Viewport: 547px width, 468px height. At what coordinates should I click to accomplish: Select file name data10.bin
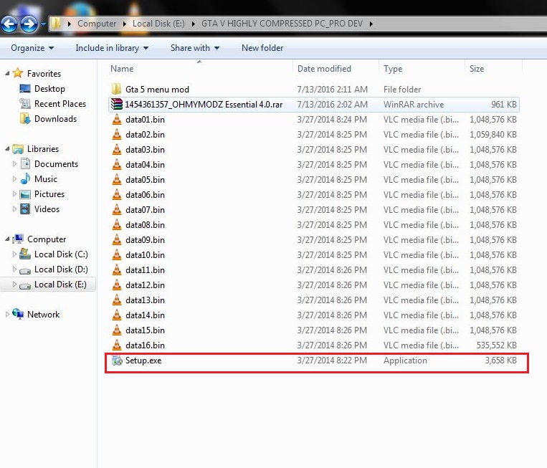[145, 255]
